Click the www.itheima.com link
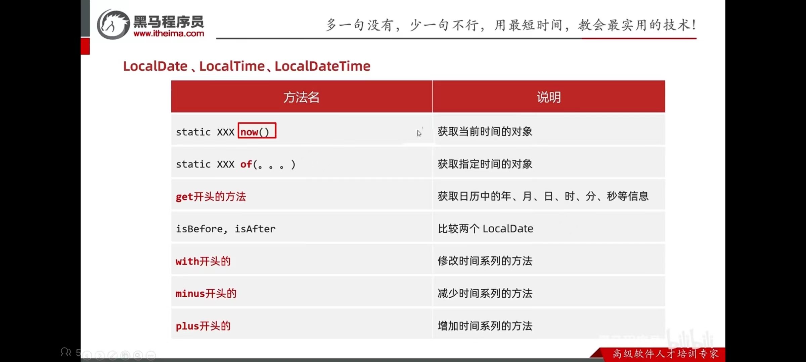Screen dimensions: 806x362 pos(169,34)
